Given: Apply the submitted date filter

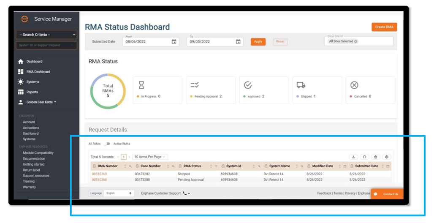Looking at the screenshot, I should (x=258, y=41).
